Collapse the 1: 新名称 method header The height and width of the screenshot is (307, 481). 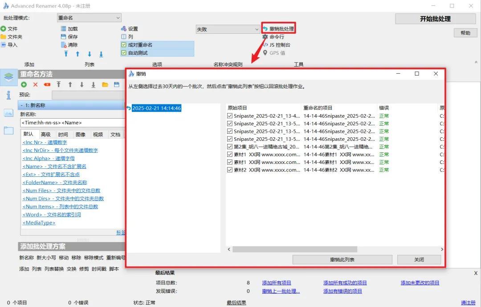coord(22,105)
